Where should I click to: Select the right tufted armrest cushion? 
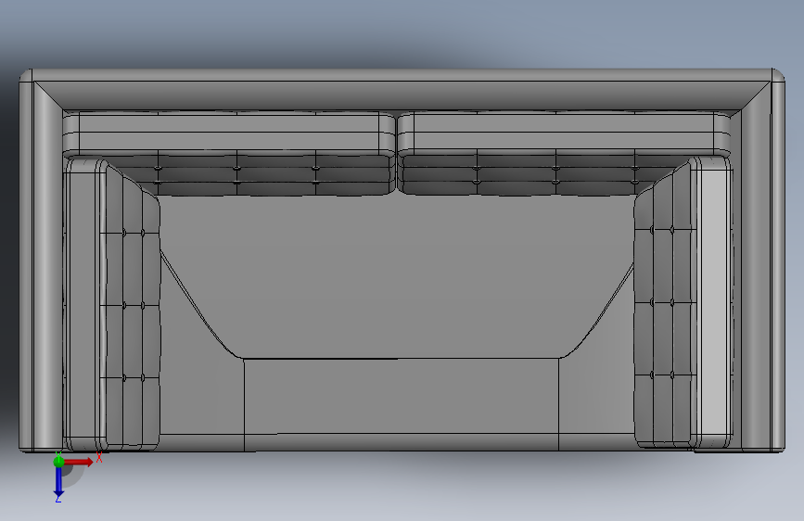(683, 302)
